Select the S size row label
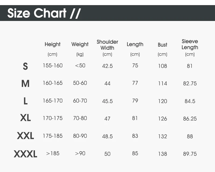The height and width of the screenshot is (172, 215). coord(25,66)
